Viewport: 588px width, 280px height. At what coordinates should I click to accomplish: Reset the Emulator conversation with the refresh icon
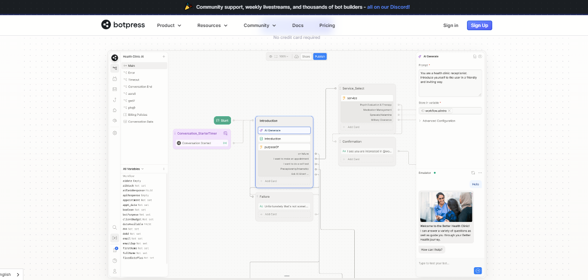point(473,172)
